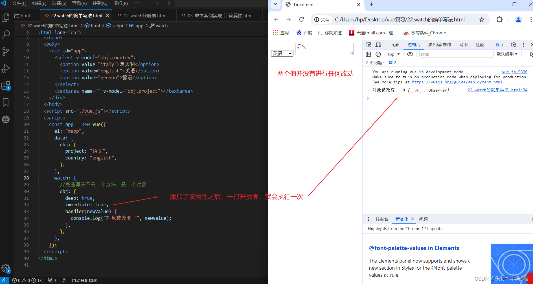Switch to 03-成绩案例实现-计算属性.html tab
This screenshot has width=533, height=284.
[x=220, y=15]
